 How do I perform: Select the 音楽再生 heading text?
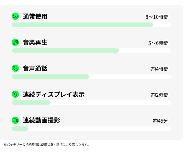35,43
